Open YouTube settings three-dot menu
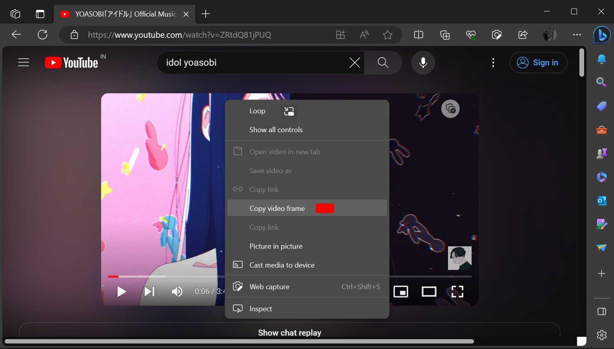The height and width of the screenshot is (349, 614). 493,63
